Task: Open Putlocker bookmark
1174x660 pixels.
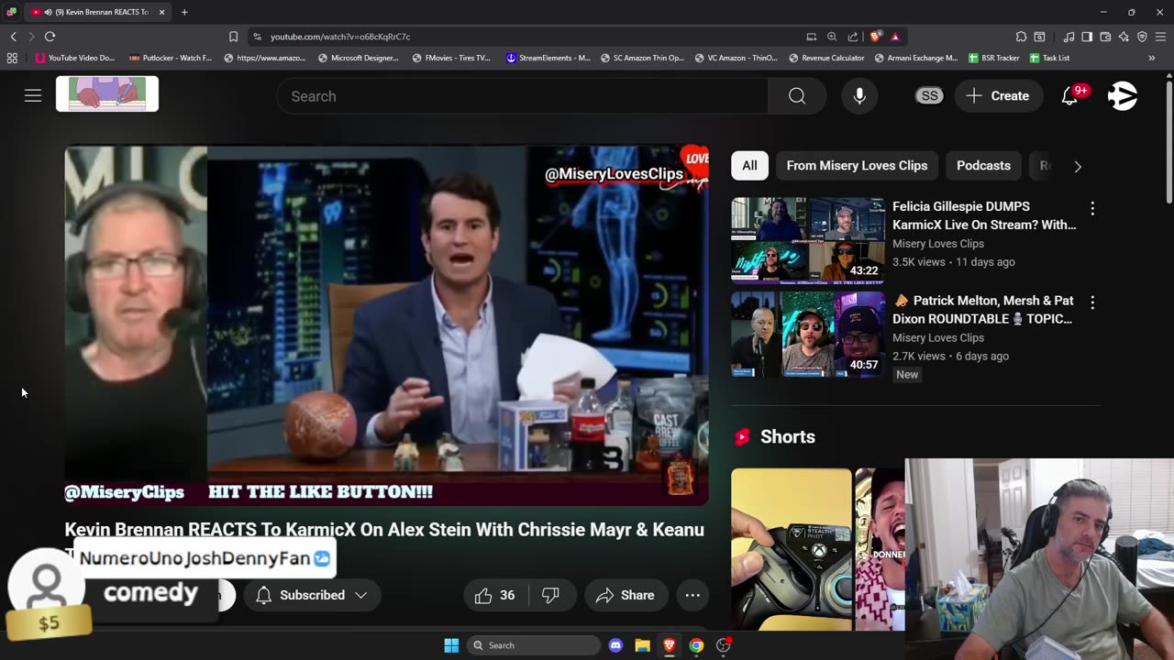Action: (x=171, y=58)
